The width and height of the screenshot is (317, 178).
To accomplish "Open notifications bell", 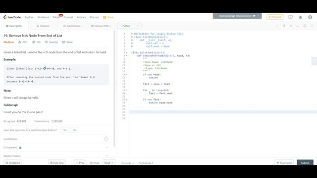I will tap(301, 17).
